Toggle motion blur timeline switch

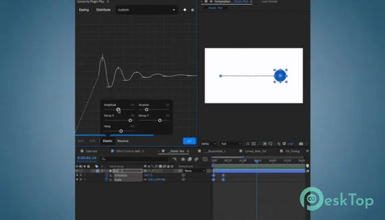[196, 159]
